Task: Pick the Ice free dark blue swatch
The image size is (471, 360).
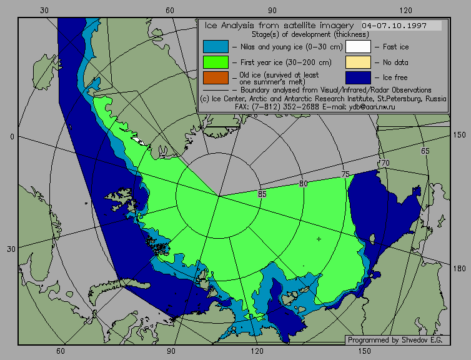Action: [358, 77]
